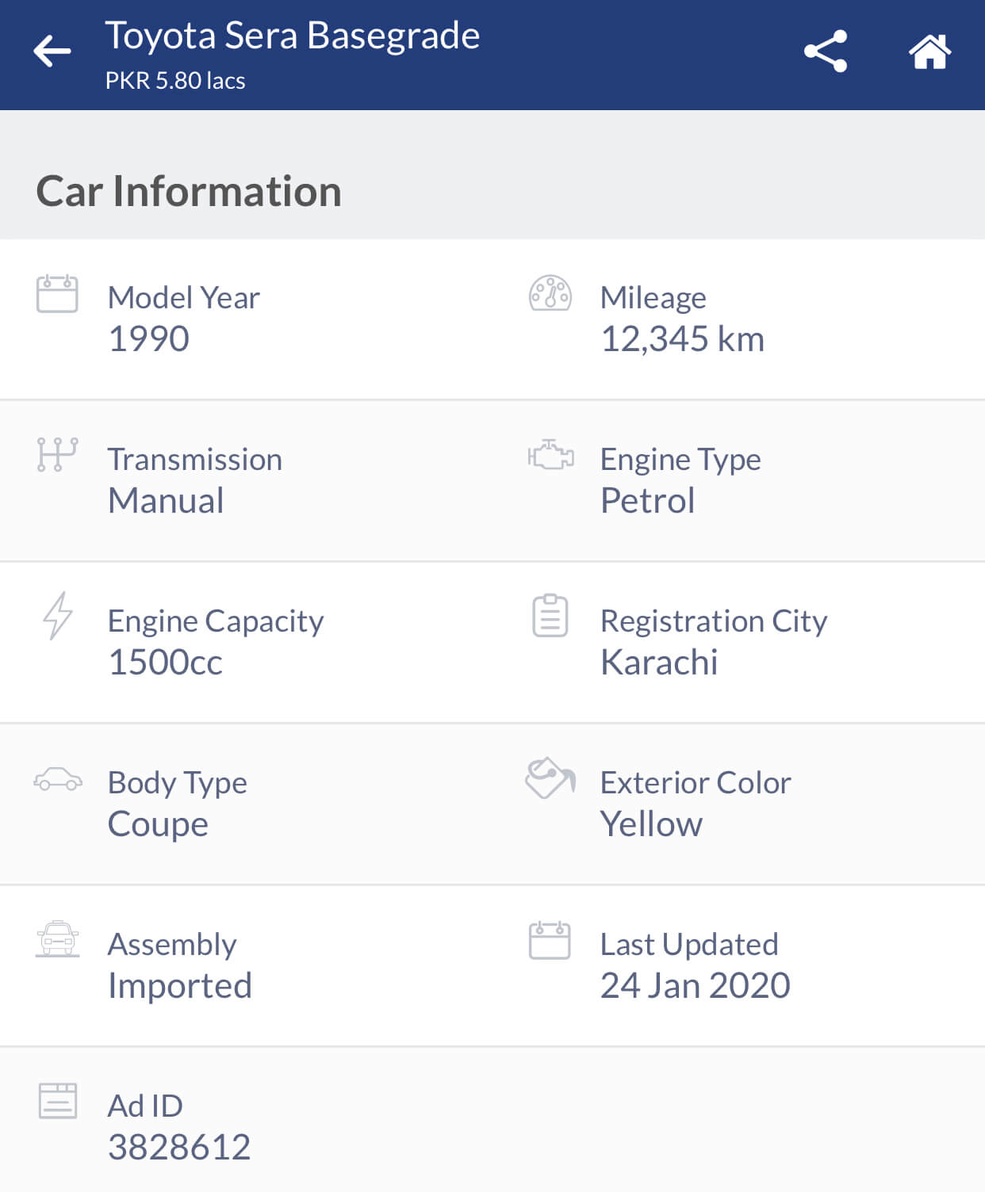Tap the Engine Type engine icon

pos(550,455)
